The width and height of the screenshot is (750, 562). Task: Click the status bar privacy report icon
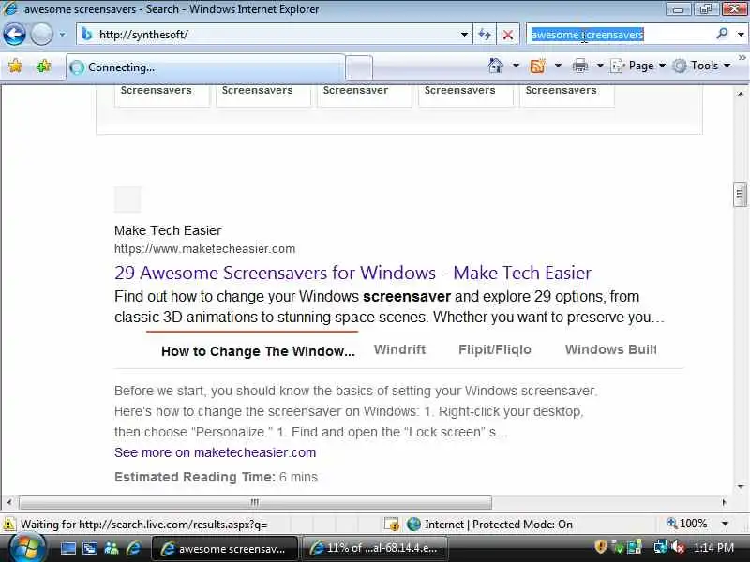392,525
